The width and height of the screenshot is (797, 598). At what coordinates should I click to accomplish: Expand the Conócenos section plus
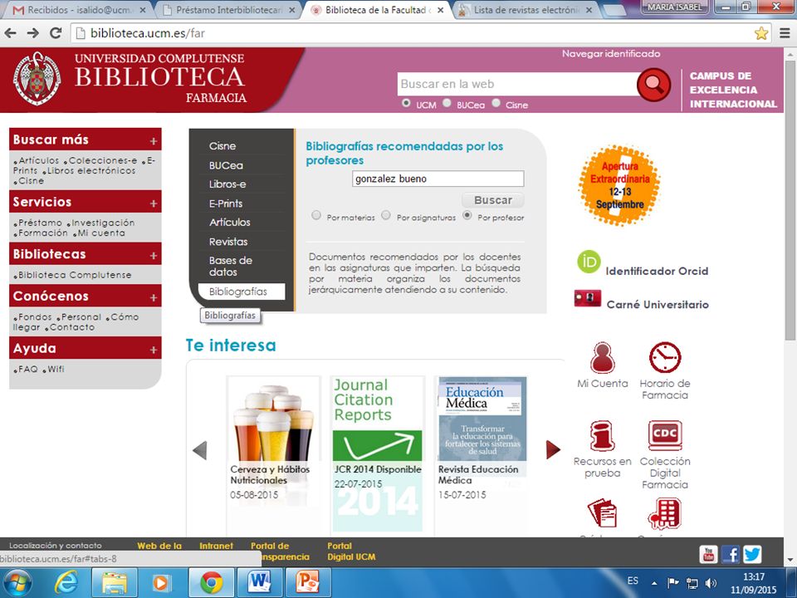click(x=154, y=297)
